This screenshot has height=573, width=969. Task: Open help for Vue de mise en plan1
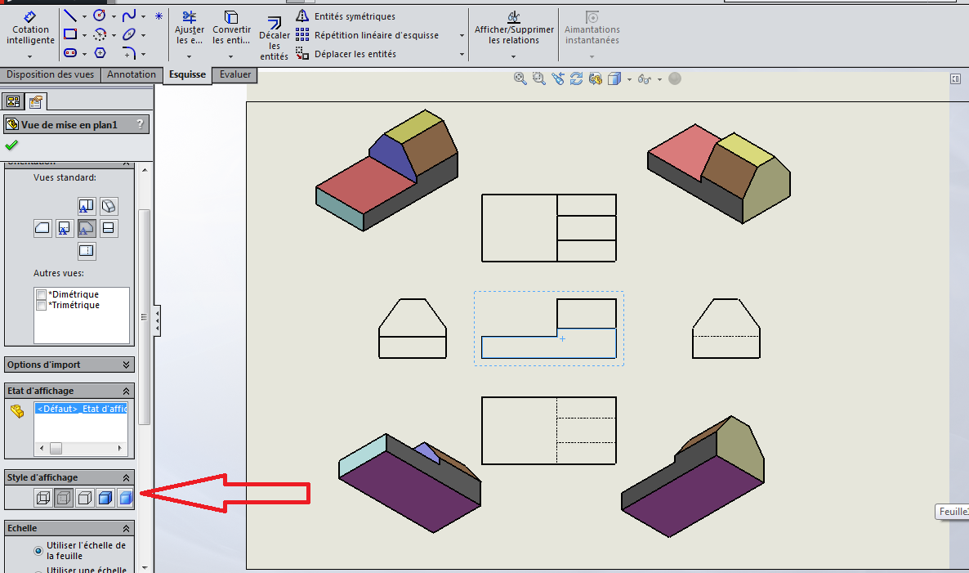[141, 124]
